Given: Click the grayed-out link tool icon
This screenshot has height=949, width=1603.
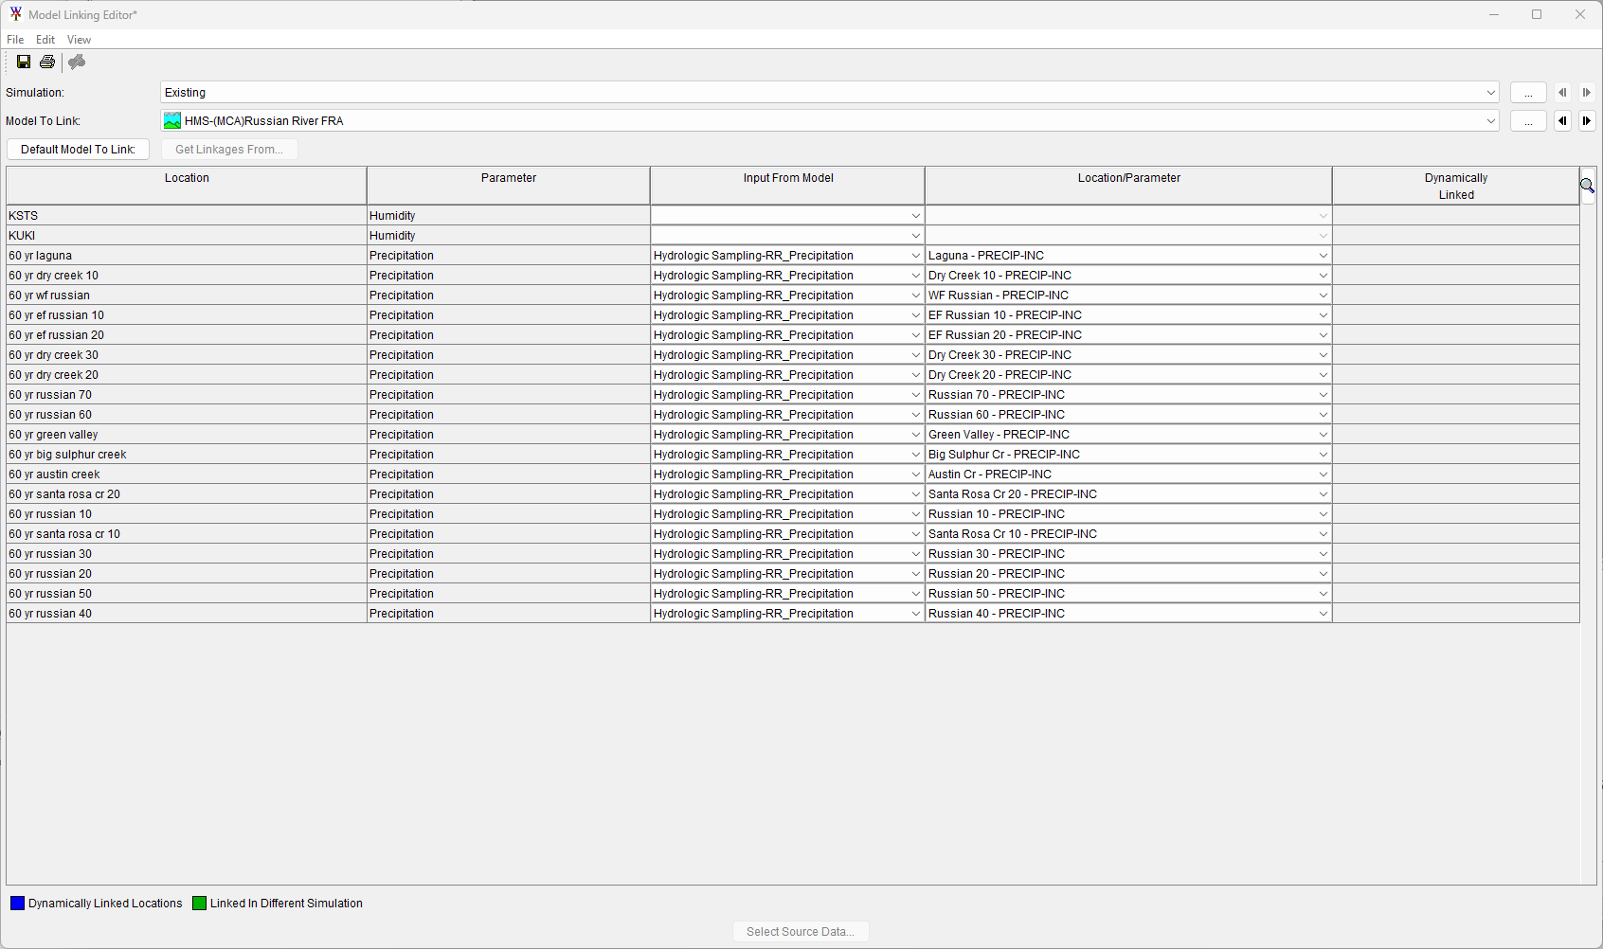Looking at the screenshot, I should click(x=77, y=62).
